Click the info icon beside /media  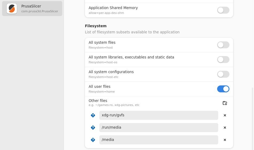click(93, 140)
